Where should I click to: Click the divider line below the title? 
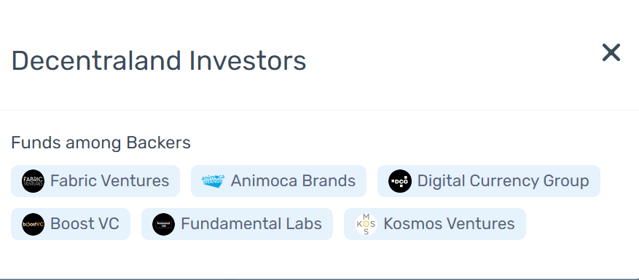click(x=319, y=110)
